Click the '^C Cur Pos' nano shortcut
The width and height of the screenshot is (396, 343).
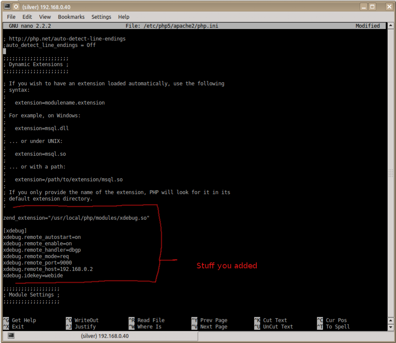pos(332,320)
